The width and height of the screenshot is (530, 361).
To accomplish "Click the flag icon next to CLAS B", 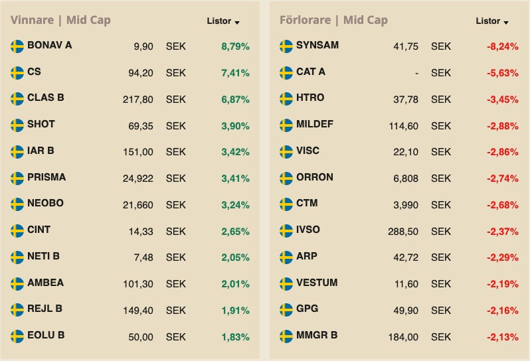I will click(17, 99).
